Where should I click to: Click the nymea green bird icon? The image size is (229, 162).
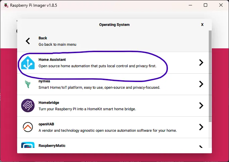click(x=28, y=84)
